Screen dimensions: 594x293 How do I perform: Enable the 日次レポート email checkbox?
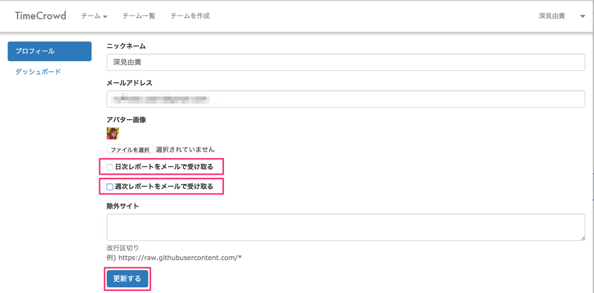click(110, 167)
